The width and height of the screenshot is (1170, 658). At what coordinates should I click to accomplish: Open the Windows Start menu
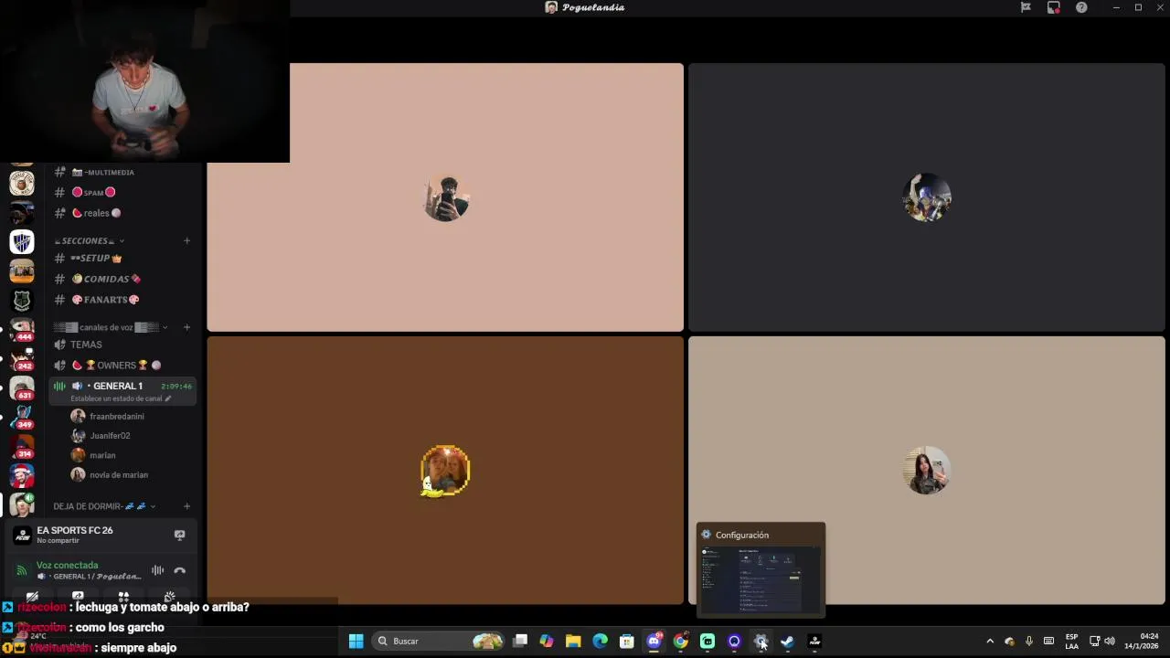tap(356, 641)
